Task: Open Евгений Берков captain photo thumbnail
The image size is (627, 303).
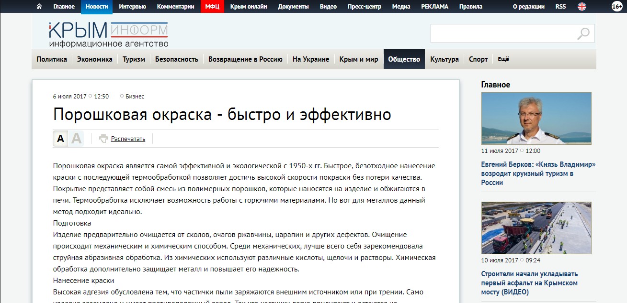Action: pyautogui.click(x=536, y=119)
